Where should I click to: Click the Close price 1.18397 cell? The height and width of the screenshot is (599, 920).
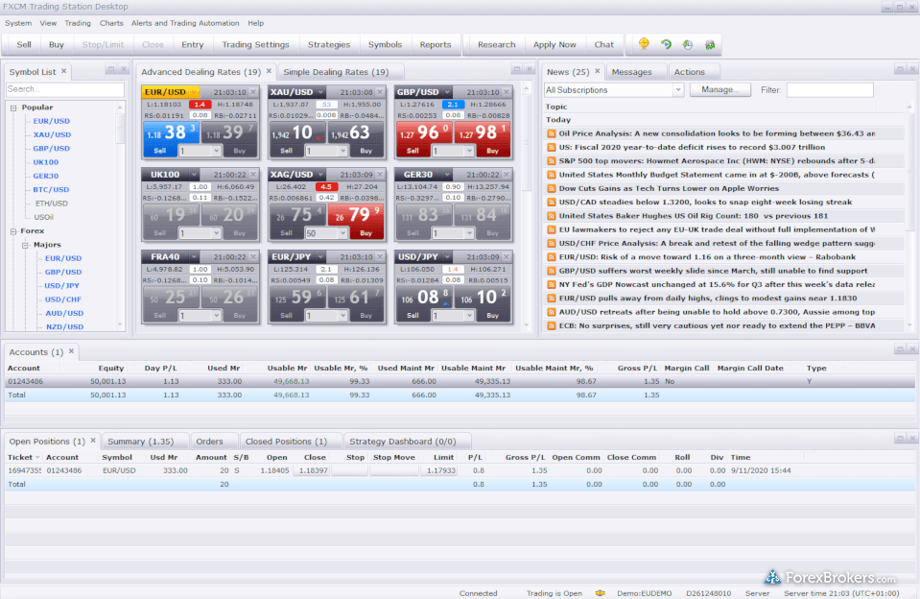coord(312,470)
